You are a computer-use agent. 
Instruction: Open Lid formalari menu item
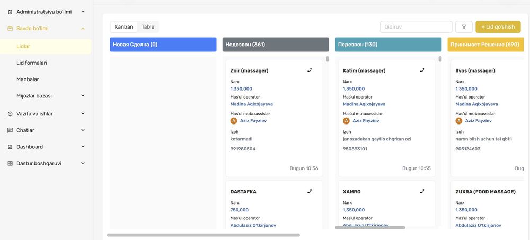(32, 63)
